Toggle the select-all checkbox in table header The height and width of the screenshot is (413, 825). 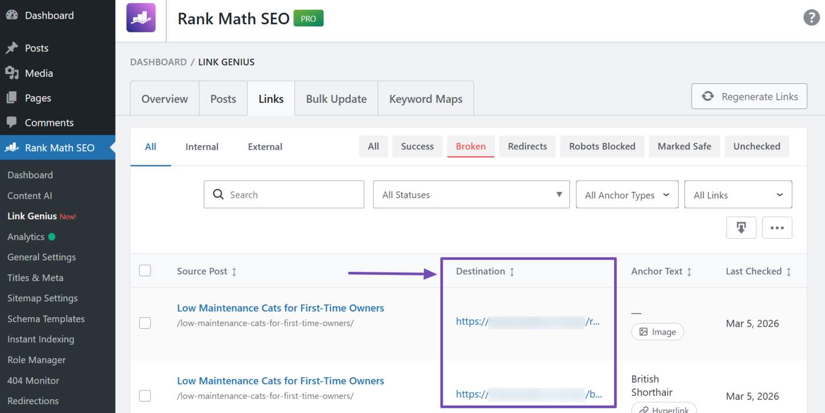(145, 271)
